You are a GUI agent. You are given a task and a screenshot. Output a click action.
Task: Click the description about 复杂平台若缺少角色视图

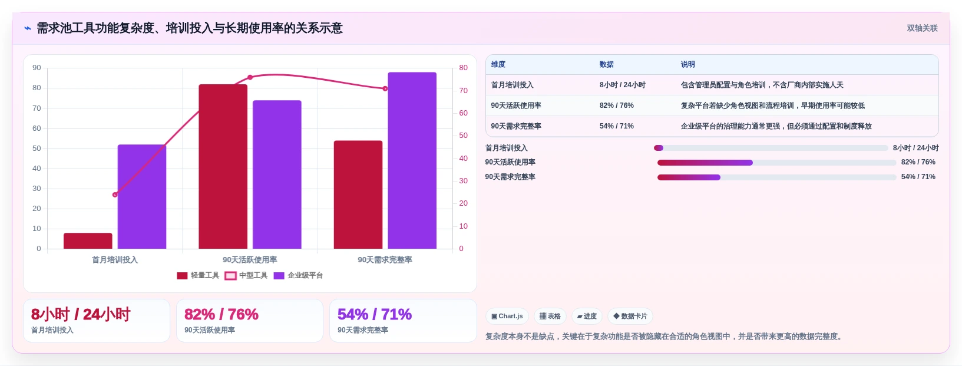[x=773, y=105]
